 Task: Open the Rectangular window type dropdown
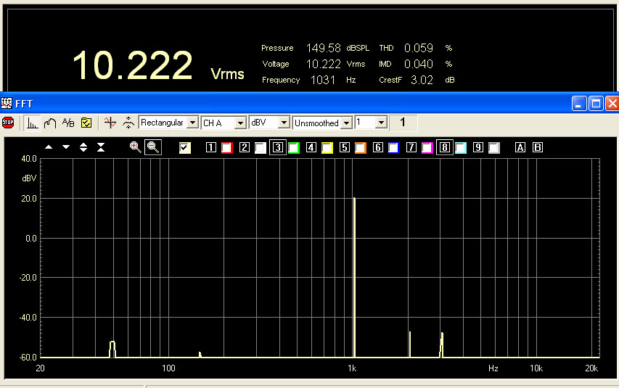[x=192, y=123]
